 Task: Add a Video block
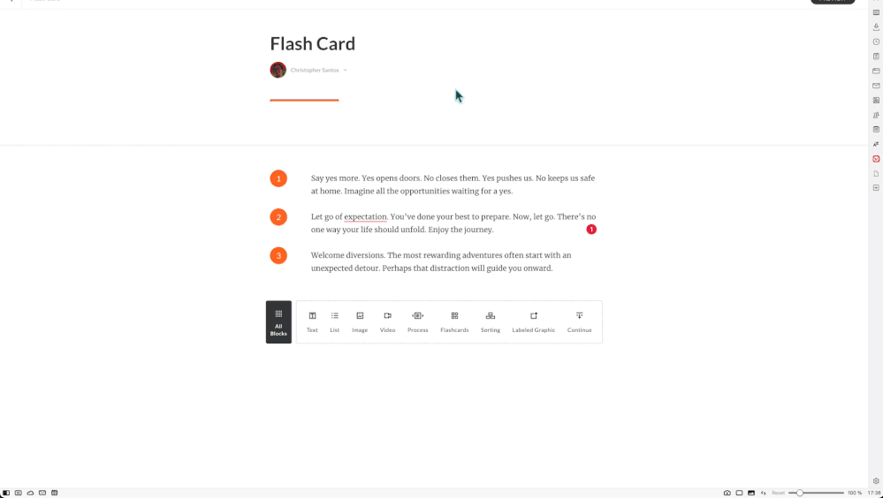coord(387,321)
